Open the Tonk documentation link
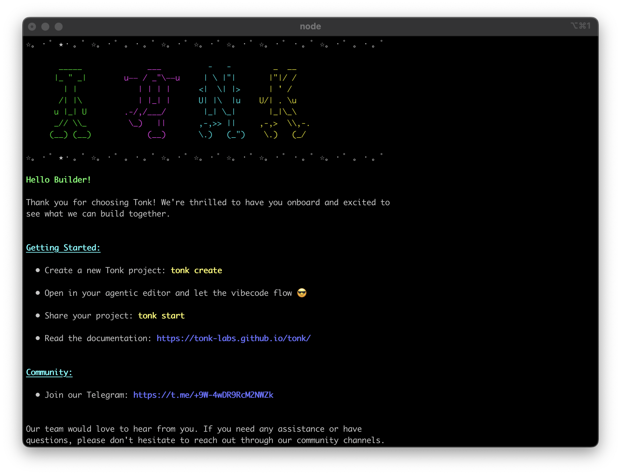This screenshot has width=621, height=475. (x=234, y=338)
